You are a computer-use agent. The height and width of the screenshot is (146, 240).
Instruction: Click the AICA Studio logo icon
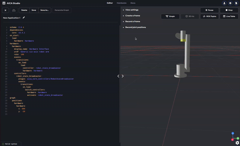pos(4,3)
